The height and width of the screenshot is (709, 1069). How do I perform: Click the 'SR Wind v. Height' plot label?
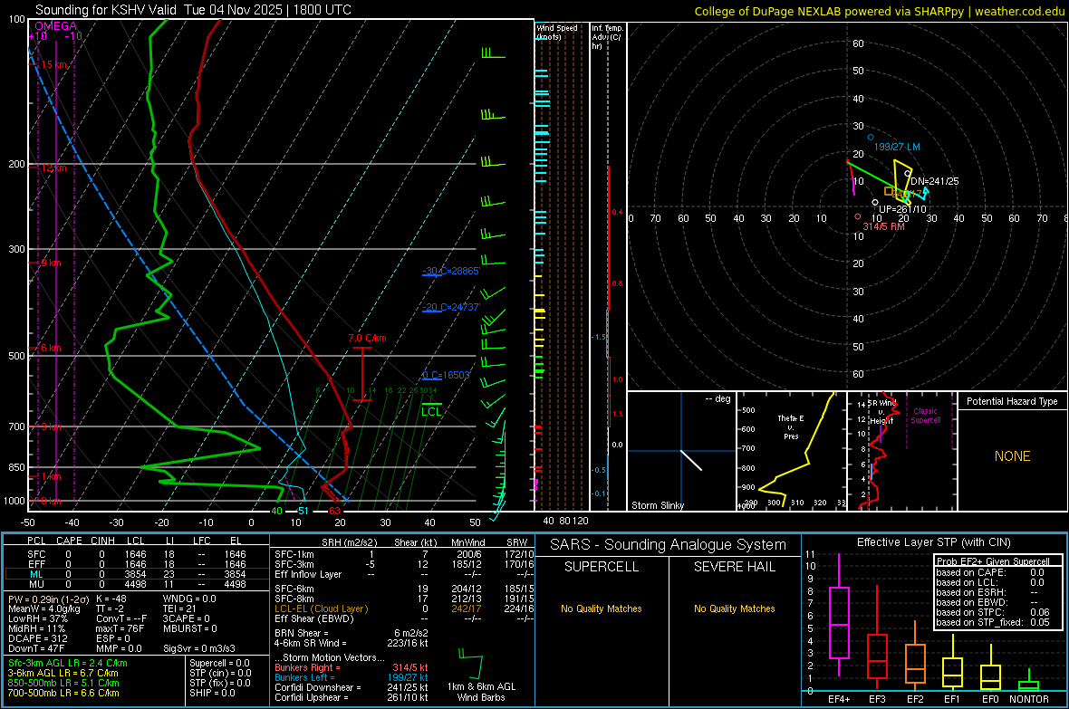tap(881, 412)
